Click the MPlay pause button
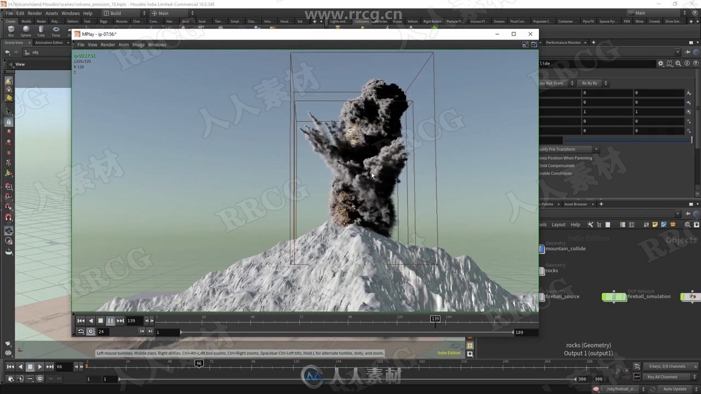 point(110,321)
